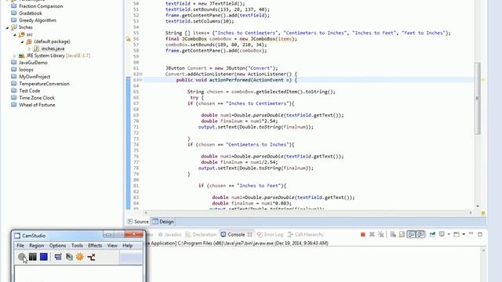Viewport: 502px width, 282px height.
Task: Click warning marker on line 56
Action: click(x=128, y=39)
